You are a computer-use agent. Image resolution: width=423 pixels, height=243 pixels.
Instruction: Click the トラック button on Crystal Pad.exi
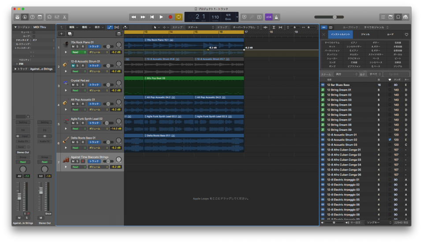94,85
